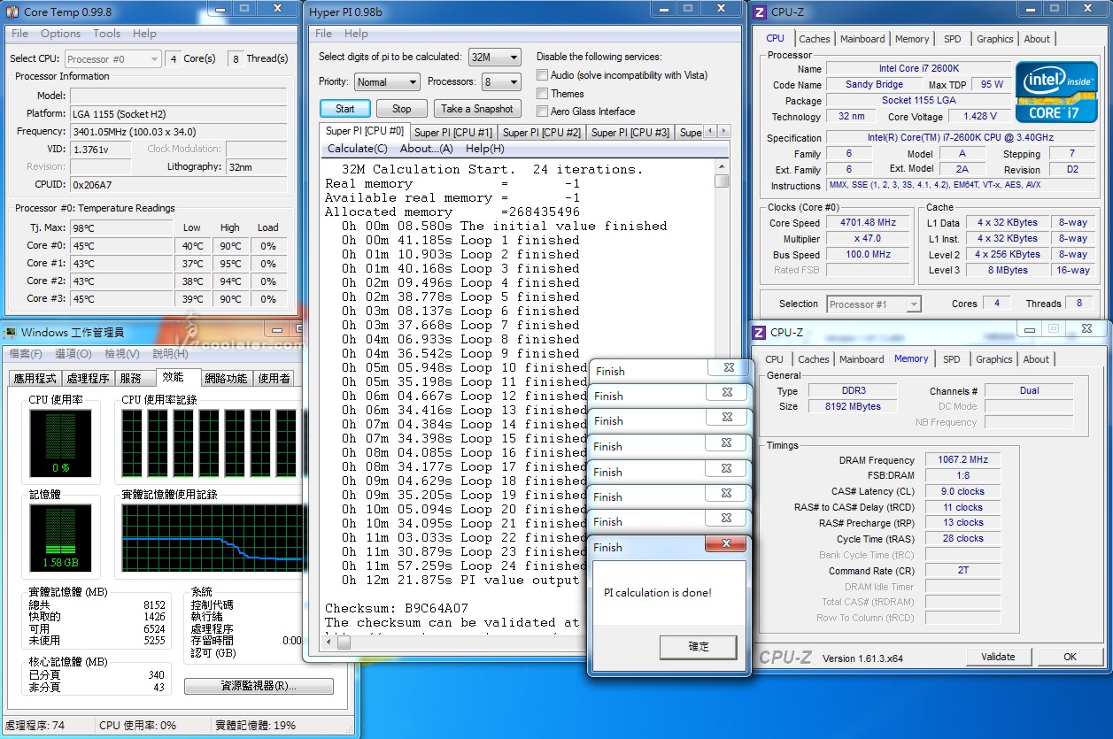Click the Windows Task Manager title icon

click(x=10, y=333)
